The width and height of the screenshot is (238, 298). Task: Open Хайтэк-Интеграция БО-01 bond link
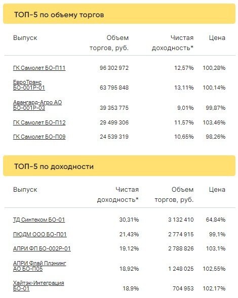38,286
